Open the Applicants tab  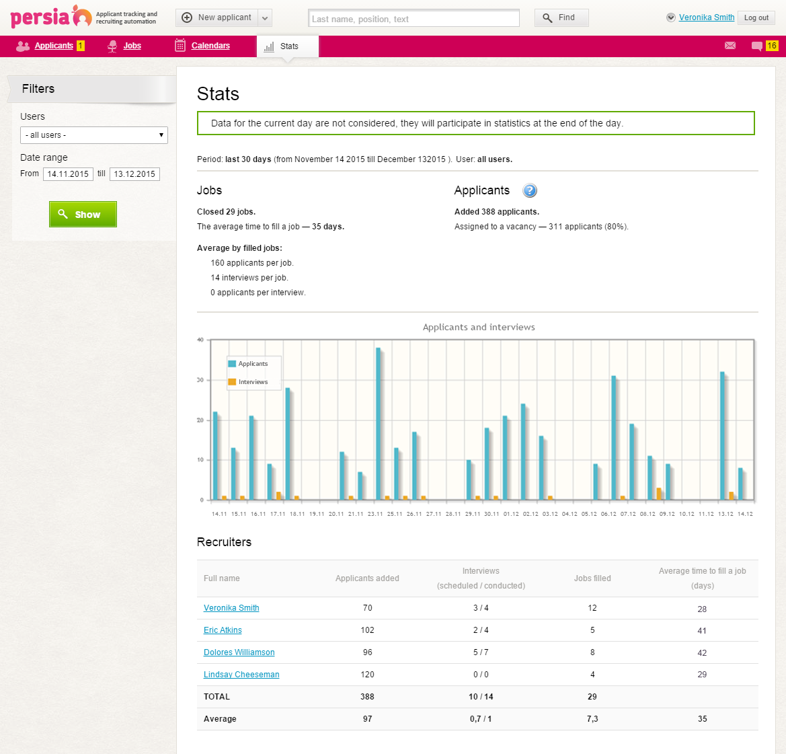[54, 46]
